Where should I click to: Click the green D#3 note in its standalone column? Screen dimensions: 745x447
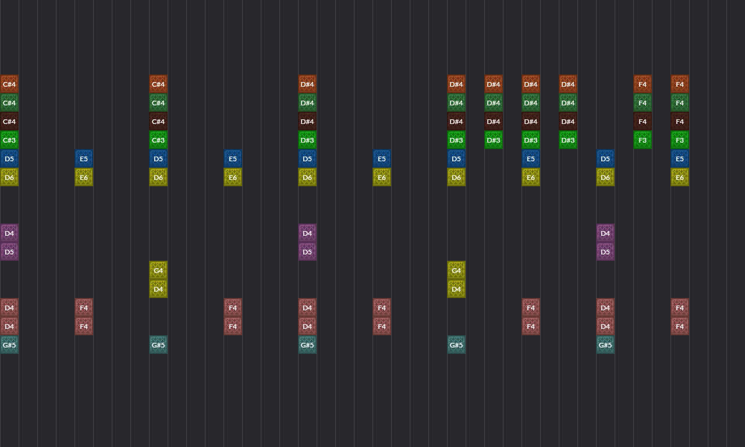(x=494, y=140)
